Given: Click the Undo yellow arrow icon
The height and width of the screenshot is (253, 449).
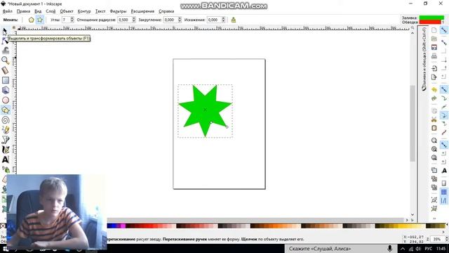Looking at the screenshot, I should coord(434,90).
